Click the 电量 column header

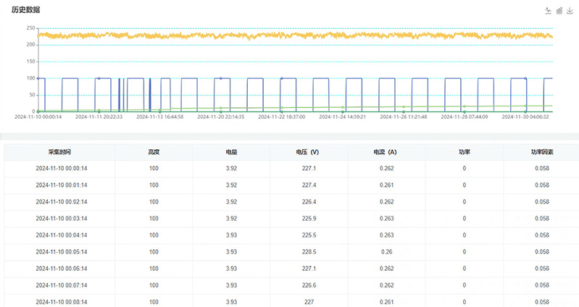(231, 152)
